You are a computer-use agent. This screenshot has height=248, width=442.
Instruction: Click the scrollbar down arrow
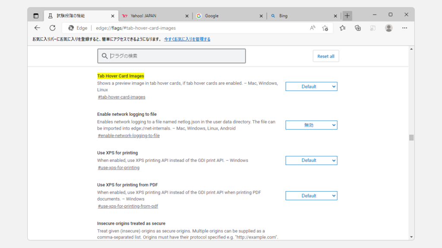point(411,237)
